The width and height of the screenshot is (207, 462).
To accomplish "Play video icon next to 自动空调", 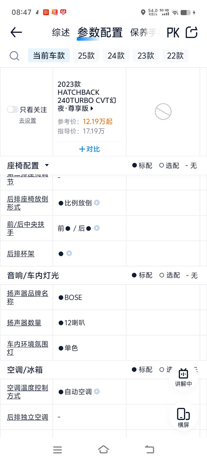I will pyautogui.click(x=97, y=391).
